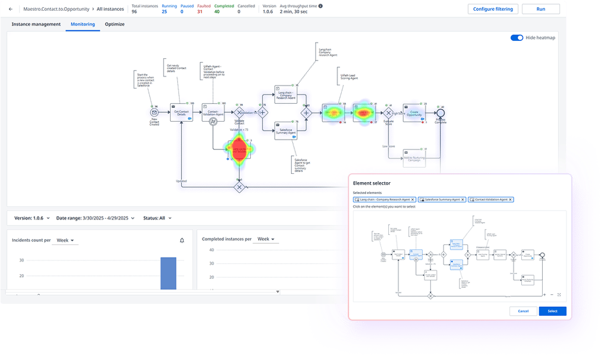Click the blue bar in Incidents chart
The width and height of the screenshot is (601, 356).
(x=168, y=273)
